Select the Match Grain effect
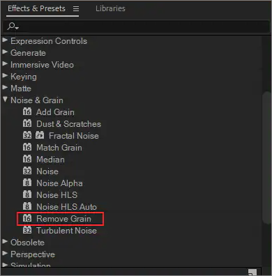The height and width of the screenshot is (276, 272). 59,148
